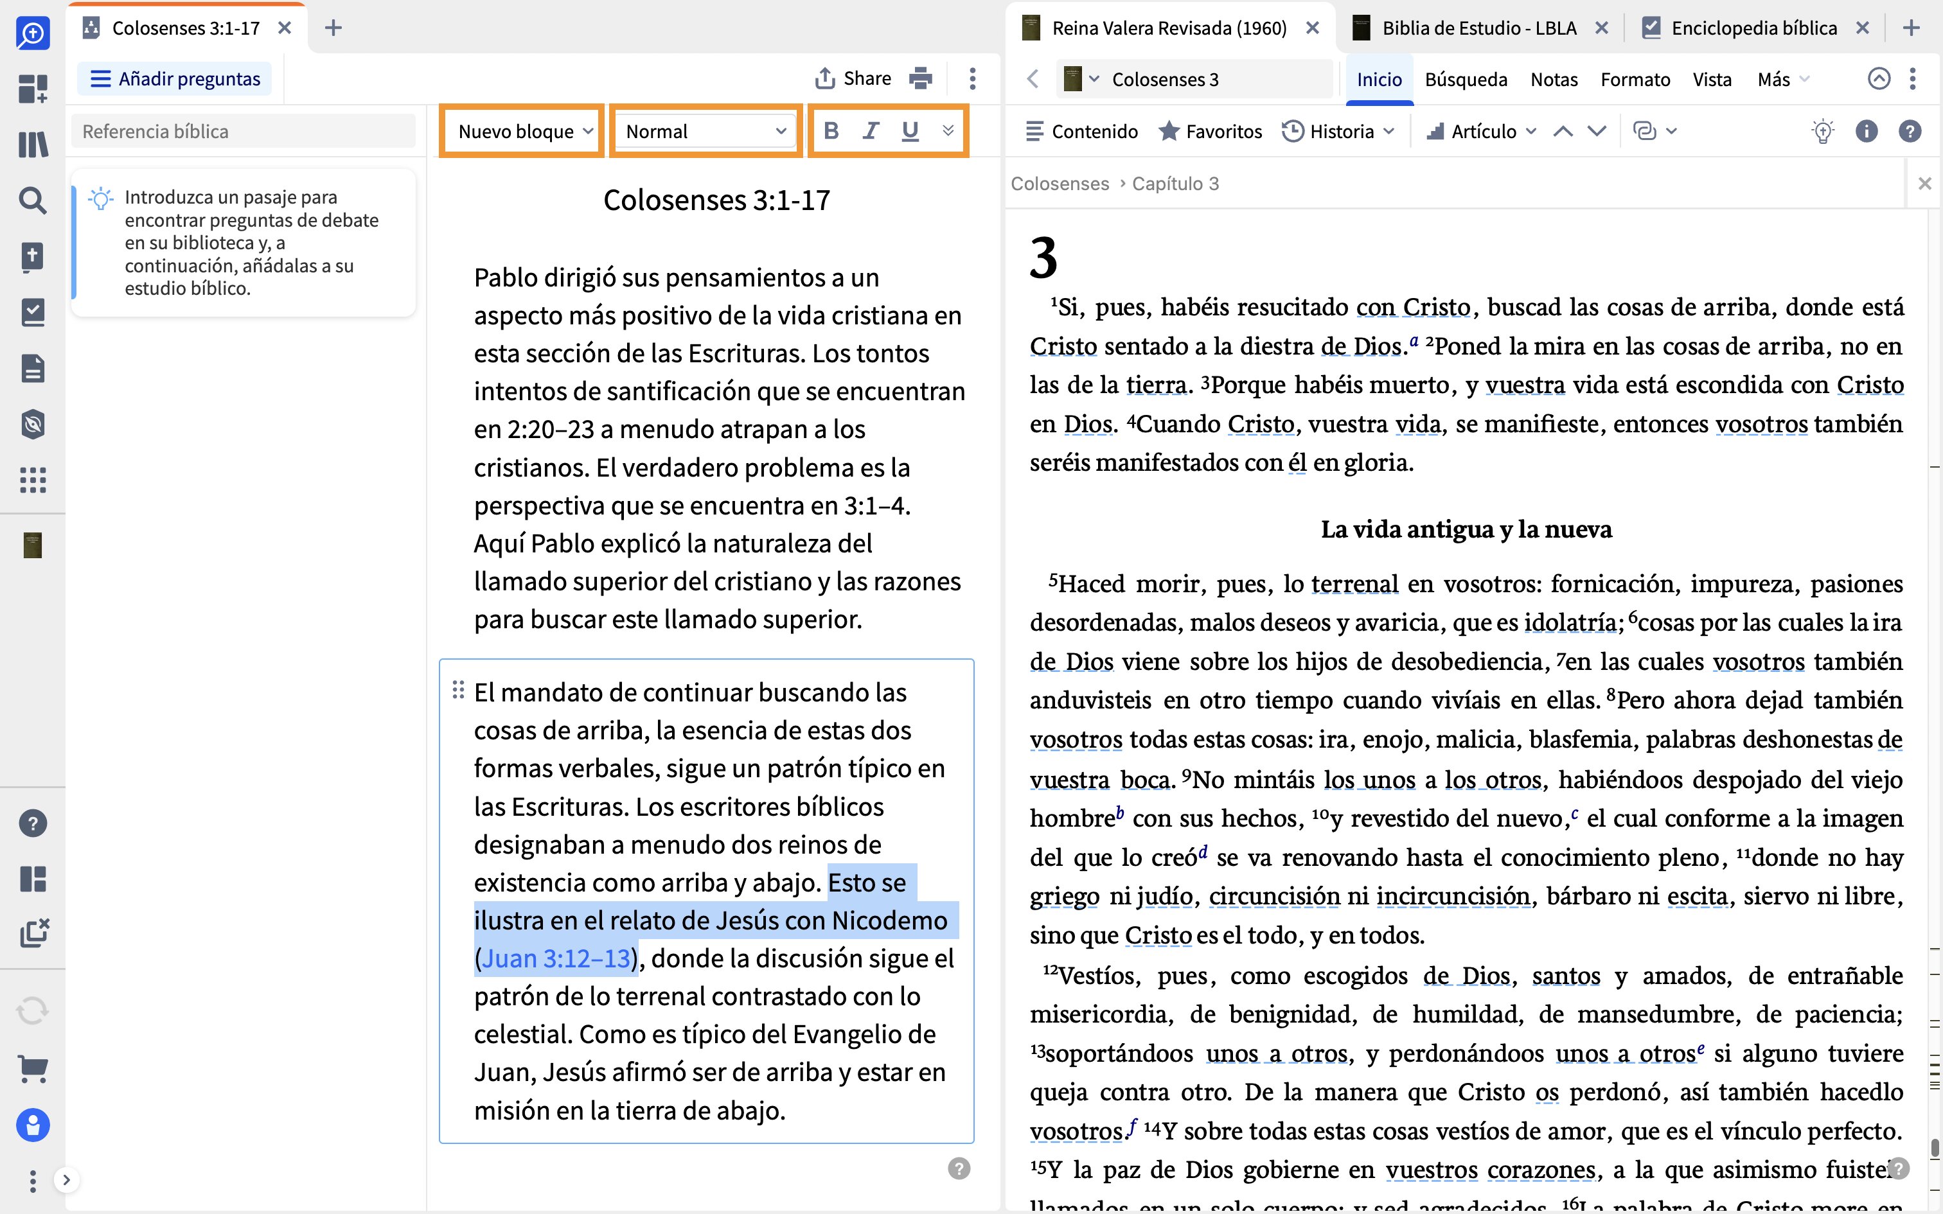Open the Historia dropdown
This screenshot has width=1943, height=1214.
pos(1338,131)
